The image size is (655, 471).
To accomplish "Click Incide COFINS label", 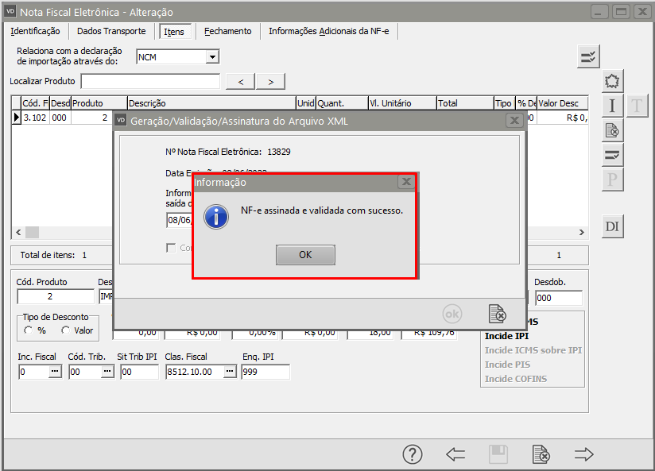I will 516,379.
